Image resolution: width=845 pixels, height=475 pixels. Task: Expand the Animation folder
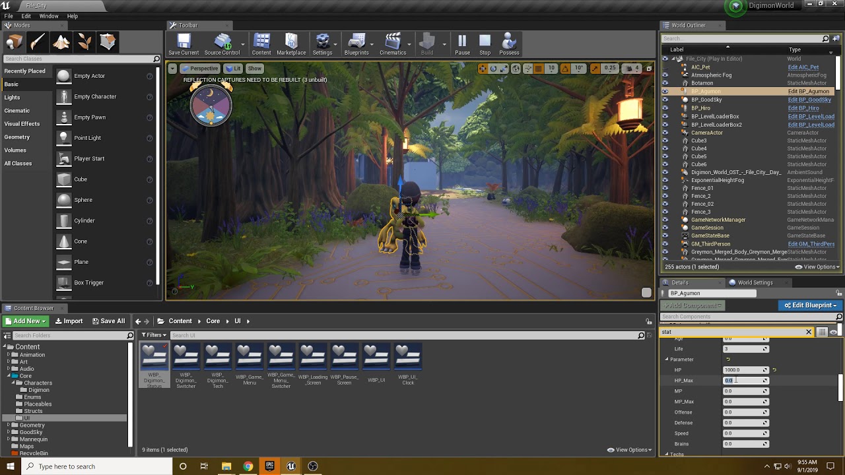(x=9, y=355)
